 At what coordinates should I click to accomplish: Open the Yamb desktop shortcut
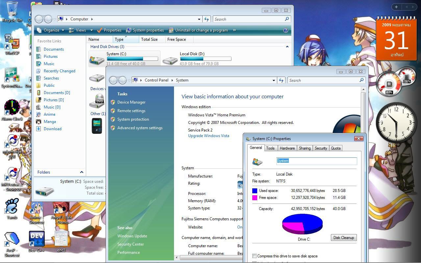[x=12, y=206]
